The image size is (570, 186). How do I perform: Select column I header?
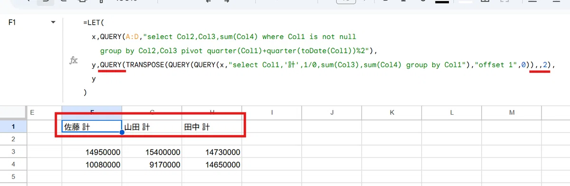pos(272,112)
